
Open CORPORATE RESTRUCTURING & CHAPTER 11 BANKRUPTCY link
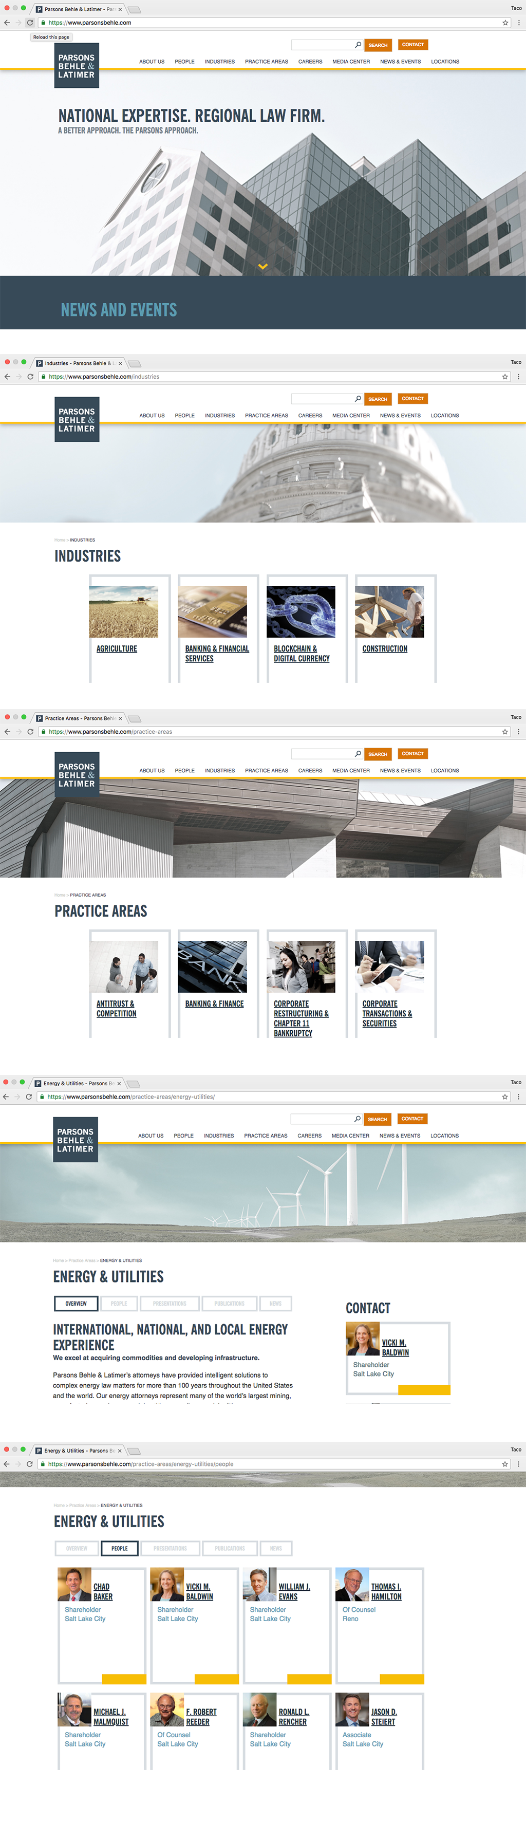click(x=301, y=1018)
